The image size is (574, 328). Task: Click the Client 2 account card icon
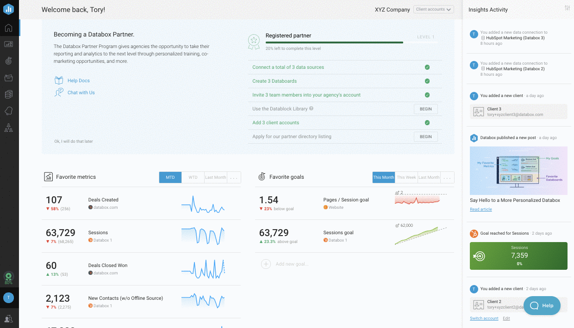click(x=478, y=304)
